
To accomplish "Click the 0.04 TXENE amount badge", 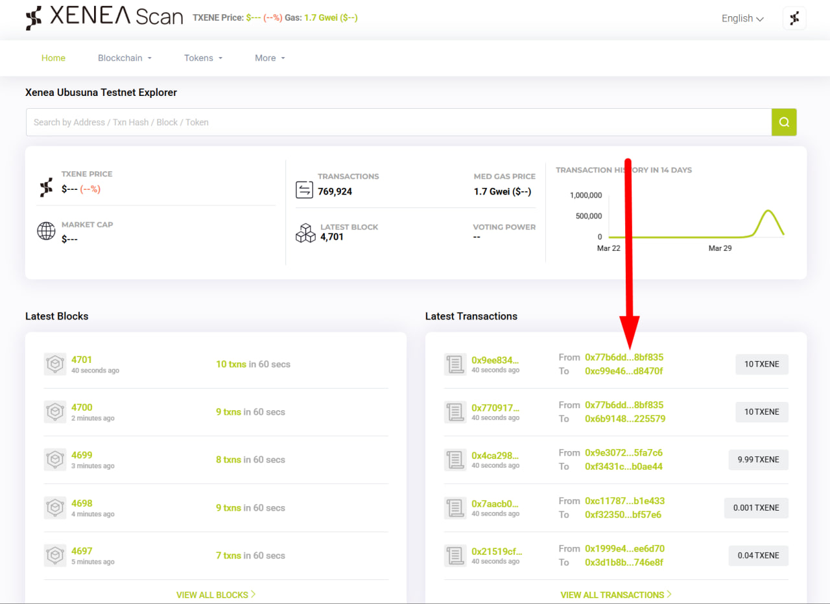I will point(758,555).
